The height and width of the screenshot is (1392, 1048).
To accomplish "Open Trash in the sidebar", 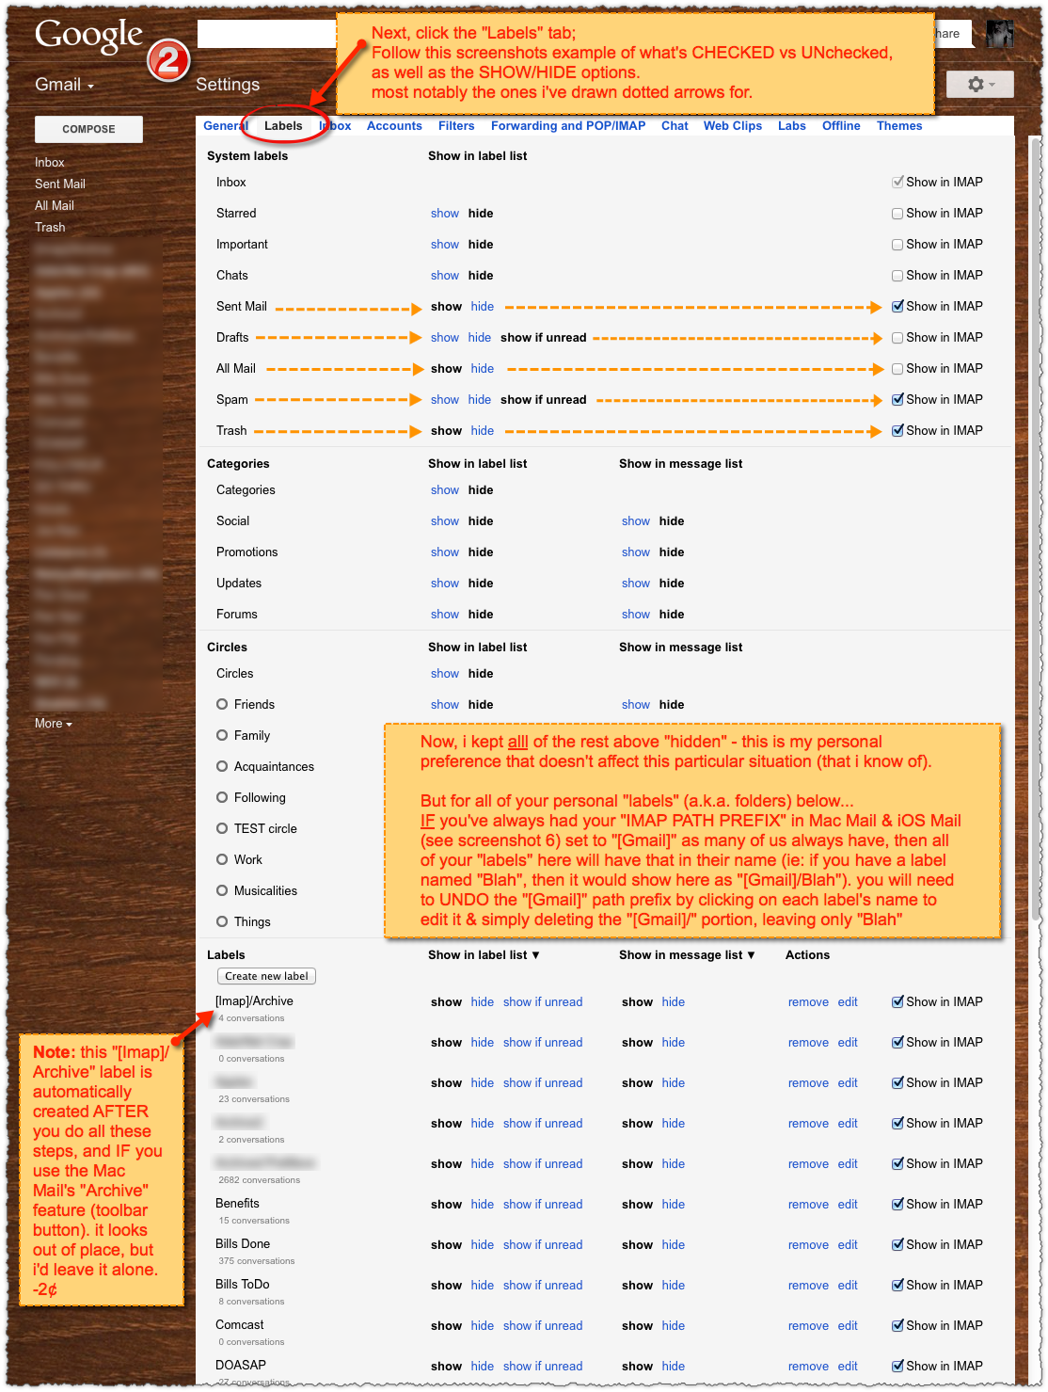I will (50, 228).
